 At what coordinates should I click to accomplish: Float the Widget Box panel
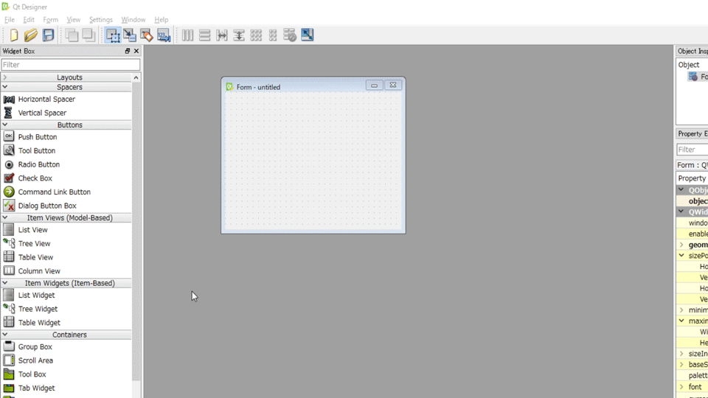point(127,51)
